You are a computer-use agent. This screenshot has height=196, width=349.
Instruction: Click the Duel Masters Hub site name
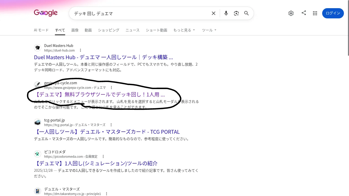pos(59,46)
